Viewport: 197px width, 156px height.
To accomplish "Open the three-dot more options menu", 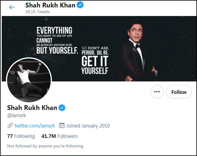I will pos(157,92).
